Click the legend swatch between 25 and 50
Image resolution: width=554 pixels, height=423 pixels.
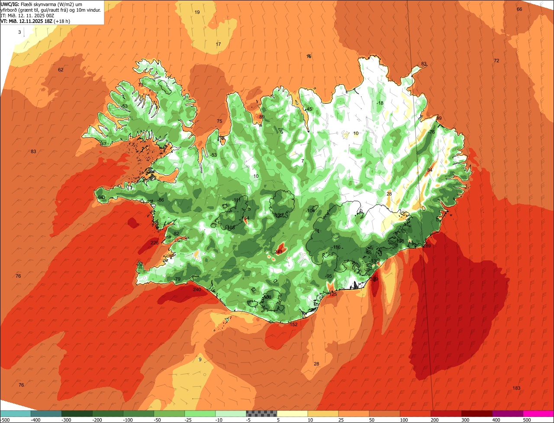[x=354, y=413]
